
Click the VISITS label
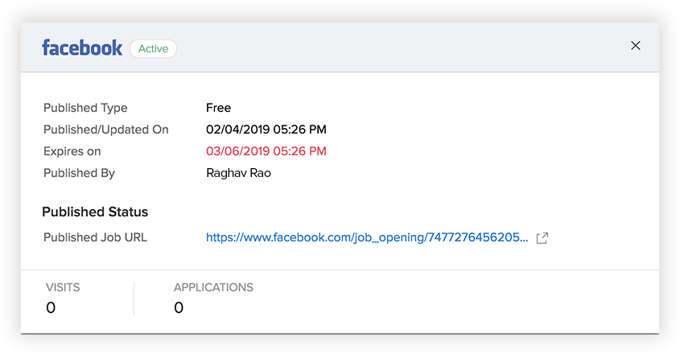[63, 287]
